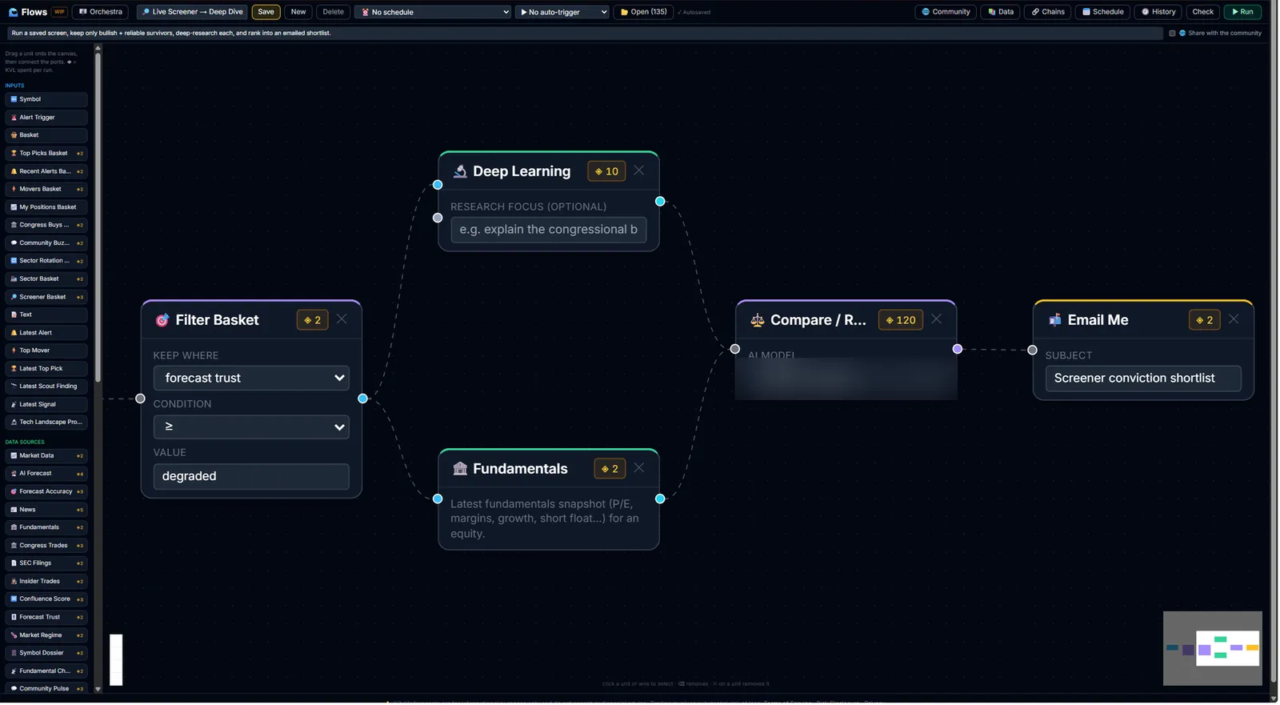Select the Insider Trades data source
The width and height of the screenshot is (1280, 705).
coord(46,581)
